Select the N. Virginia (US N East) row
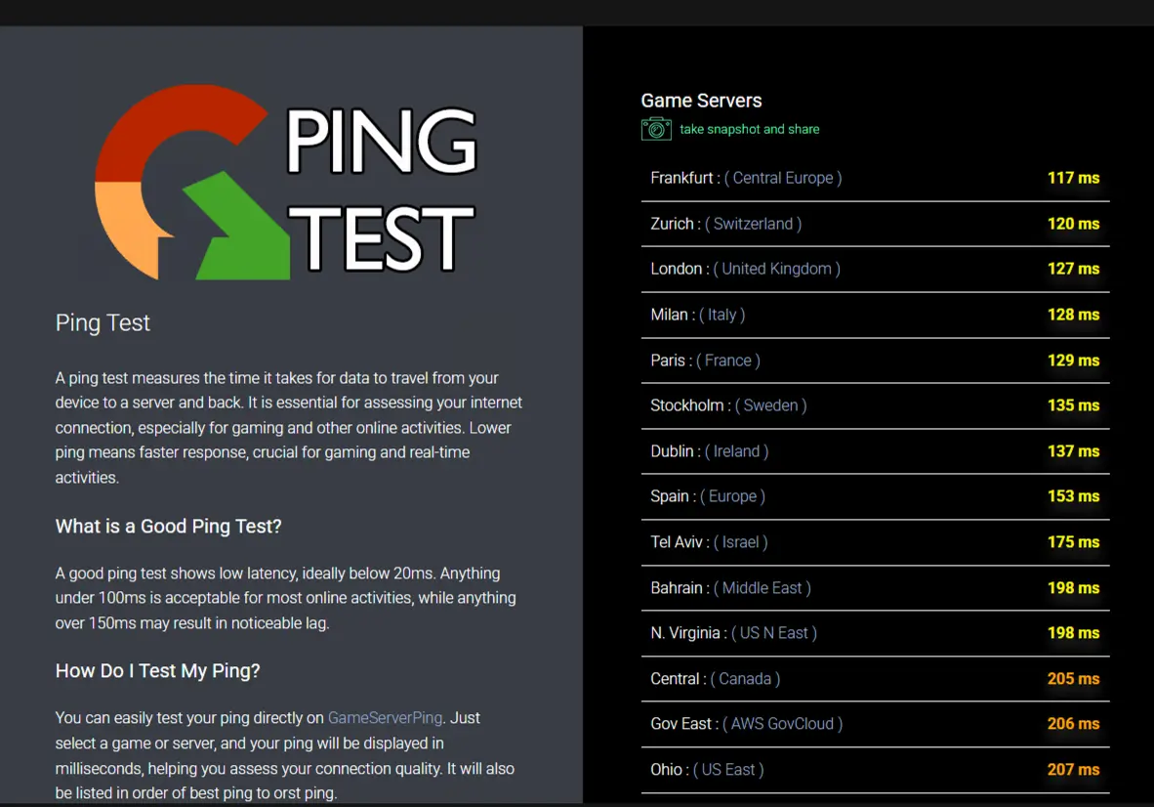Image resolution: width=1154 pixels, height=807 pixels. (x=875, y=633)
